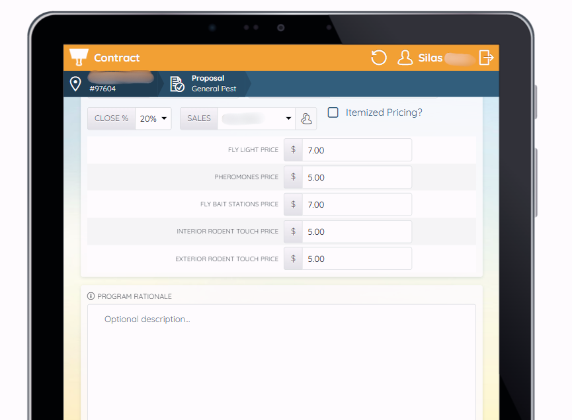This screenshot has height=420, width=572.
Task: Click the dollar sign beside Pheromones Price
Action: click(294, 177)
